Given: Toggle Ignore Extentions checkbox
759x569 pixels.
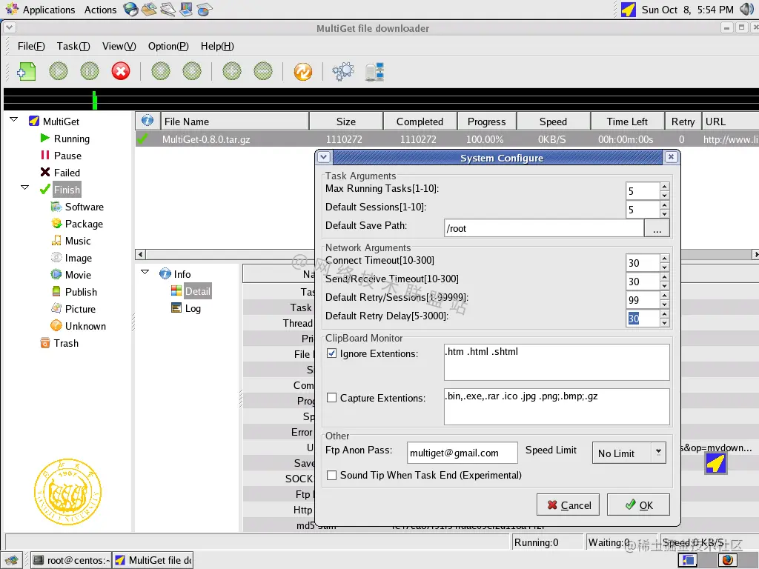Looking at the screenshot, I should (x=331, y=353).
